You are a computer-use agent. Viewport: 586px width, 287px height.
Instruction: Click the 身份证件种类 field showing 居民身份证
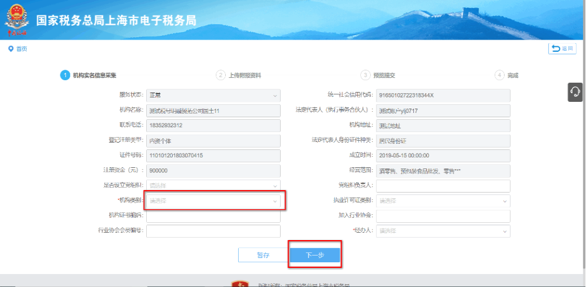(x=444, y=141)
